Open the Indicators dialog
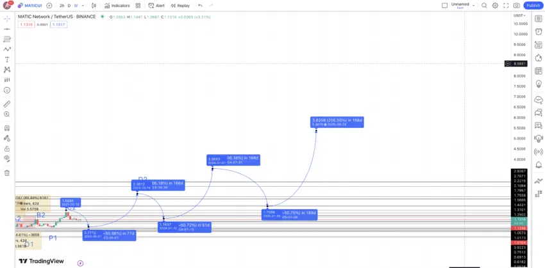Screen dimensions: 545x268 coord(117,6)
